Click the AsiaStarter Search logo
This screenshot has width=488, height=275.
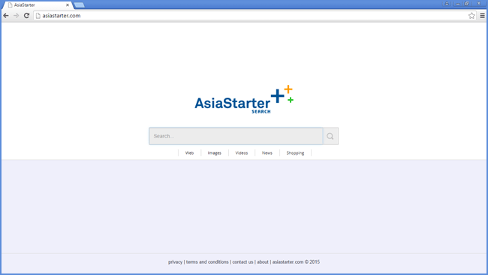(244, 99)
